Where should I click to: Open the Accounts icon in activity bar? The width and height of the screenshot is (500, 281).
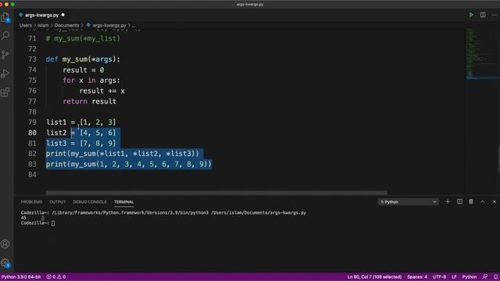pyautogui.click(x=5, y=244)
